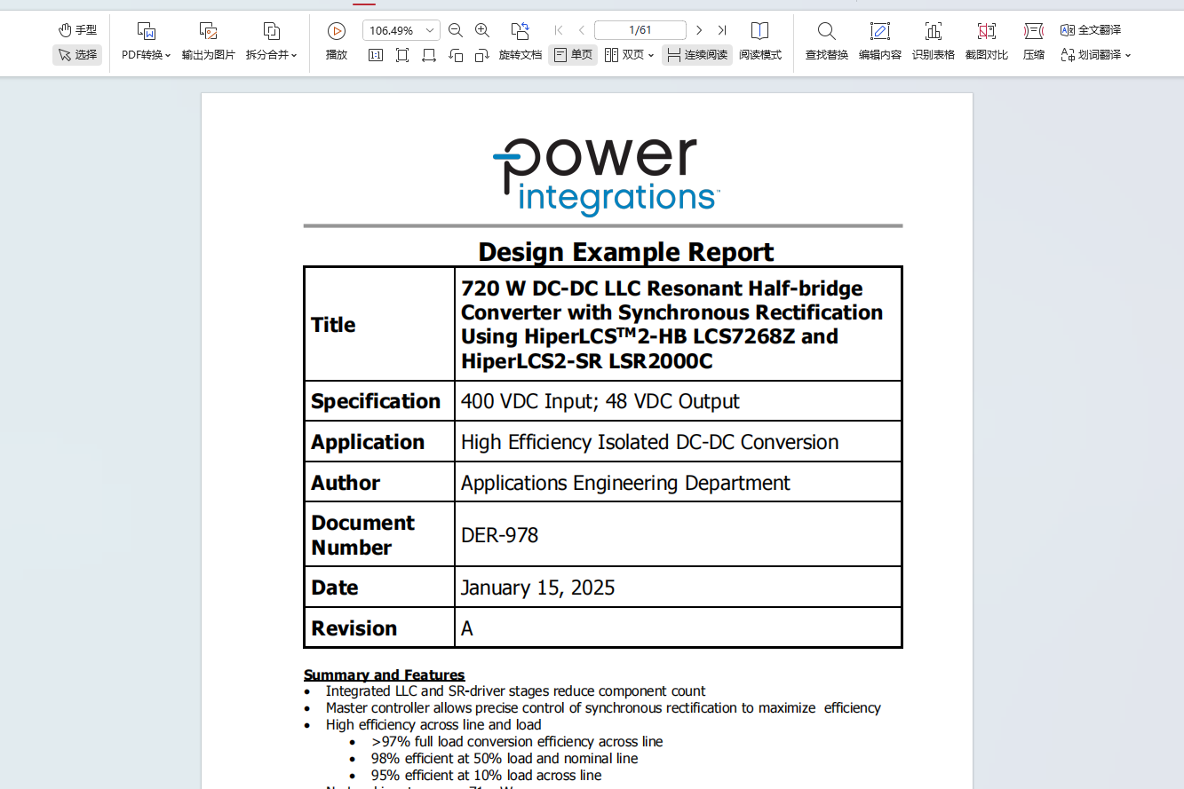The height and width of the screenshot is (789, 1184).
Task: Click Recognize Table (识别表格)
Action: (x=934, y=43)
